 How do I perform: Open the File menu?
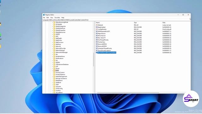click(44, 18)
